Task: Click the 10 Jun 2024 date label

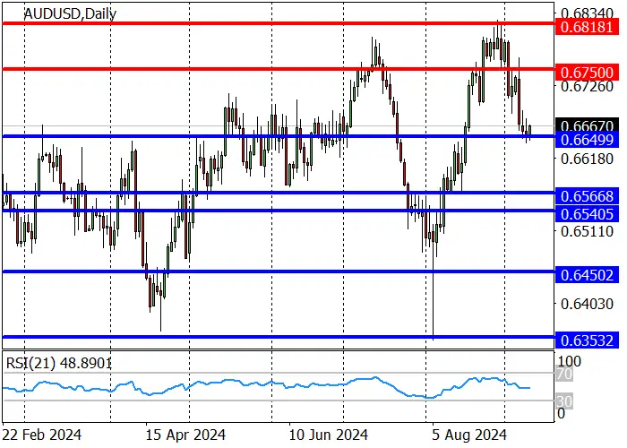Action: click(329, 435)
